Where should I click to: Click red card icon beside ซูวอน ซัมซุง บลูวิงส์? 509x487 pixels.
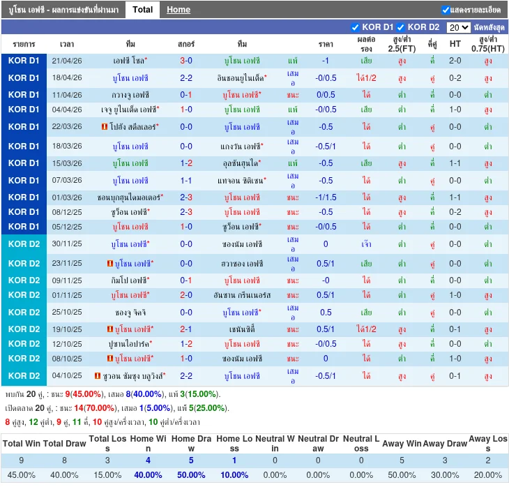[x=96, y=376]
